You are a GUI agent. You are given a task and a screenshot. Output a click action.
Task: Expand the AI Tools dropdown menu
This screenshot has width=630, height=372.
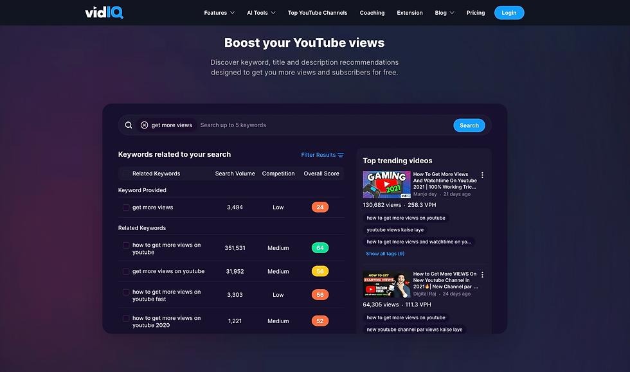point(261,13)
